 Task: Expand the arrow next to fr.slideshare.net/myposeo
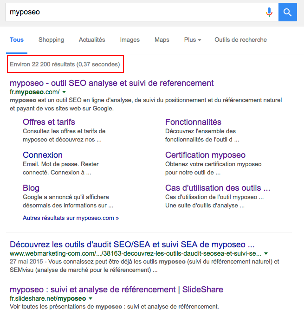[91, 298]
